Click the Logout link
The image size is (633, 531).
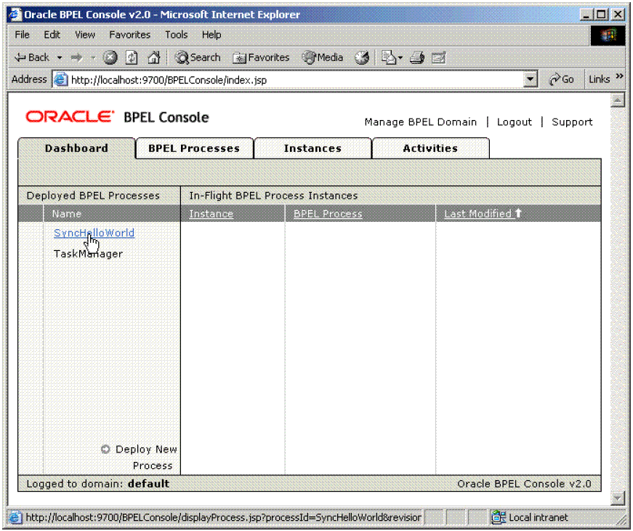pyautogui.click(x=514, y=122)
